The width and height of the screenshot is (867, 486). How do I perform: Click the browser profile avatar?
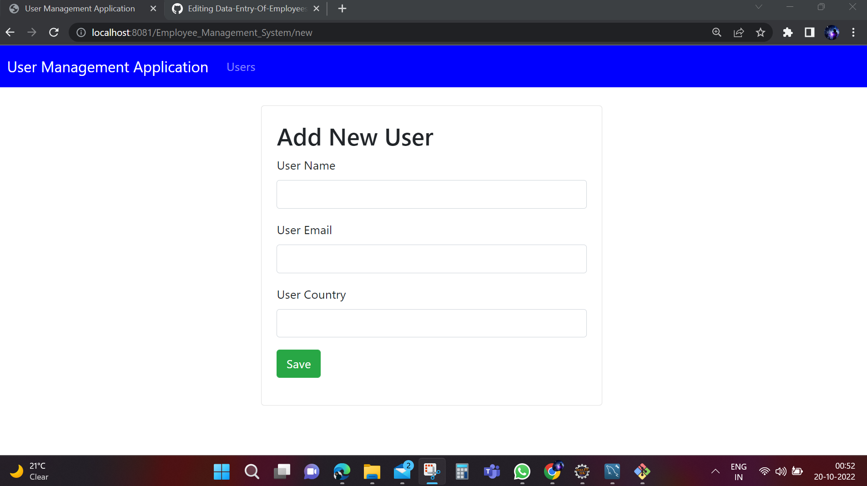click(x=832, y=32)
